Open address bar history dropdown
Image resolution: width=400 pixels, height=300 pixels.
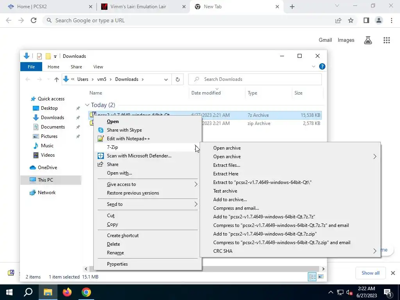(x=166, y=80)
